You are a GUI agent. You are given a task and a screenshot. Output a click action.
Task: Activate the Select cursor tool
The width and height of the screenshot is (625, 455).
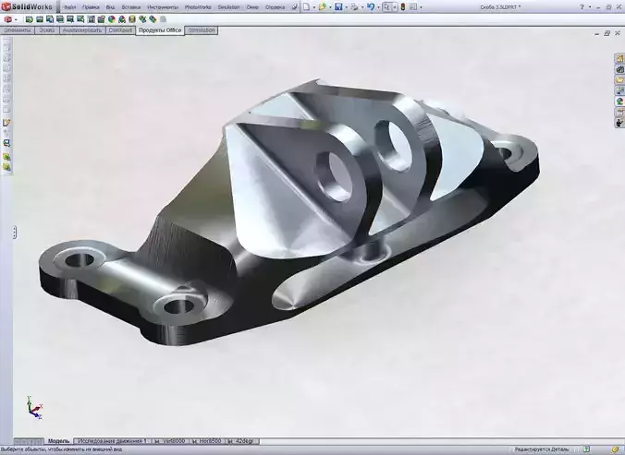[386, 6]
